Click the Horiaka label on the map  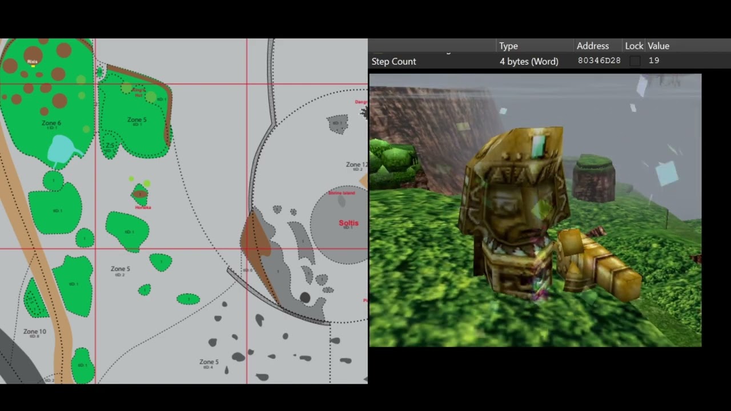(x=143, y=207)
